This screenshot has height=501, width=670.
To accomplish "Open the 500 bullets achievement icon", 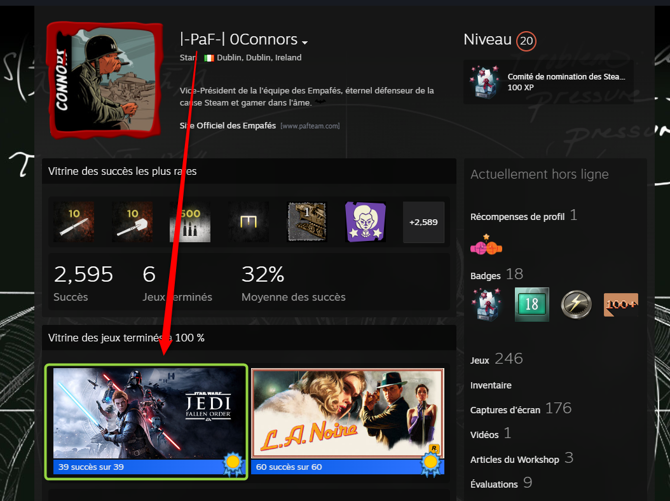I will tap(190, 223).
